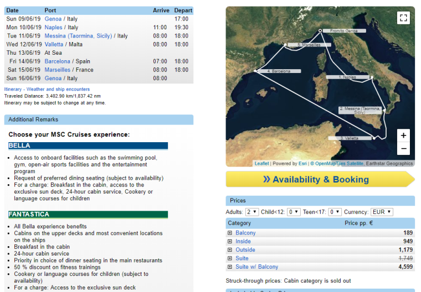Click the struck-through 1,749 price

405,258
